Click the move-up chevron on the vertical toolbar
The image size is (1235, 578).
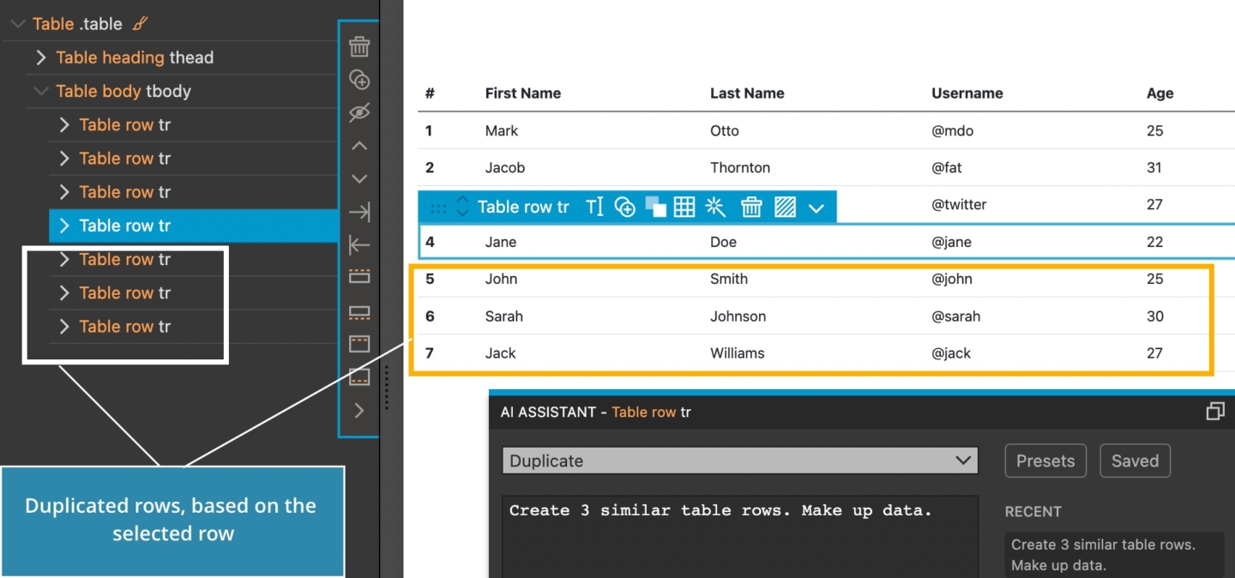(x=359, y=145)
